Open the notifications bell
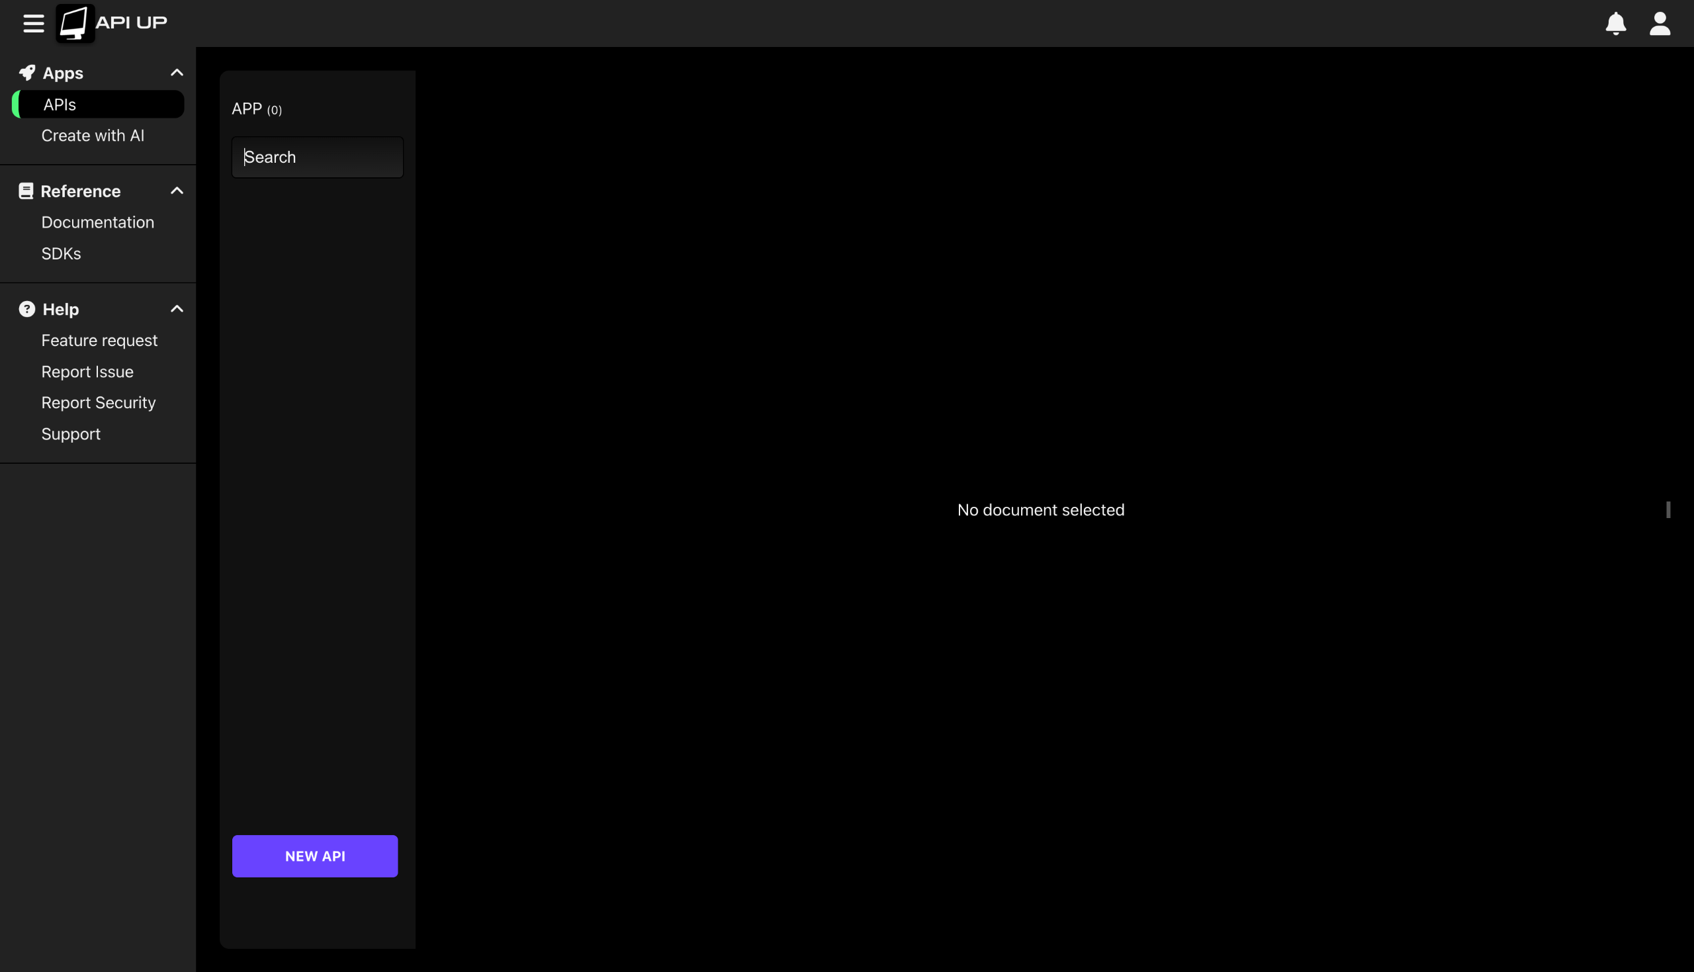The width and height of the screenshot is (1694, 972). (x=1615, y=23)
